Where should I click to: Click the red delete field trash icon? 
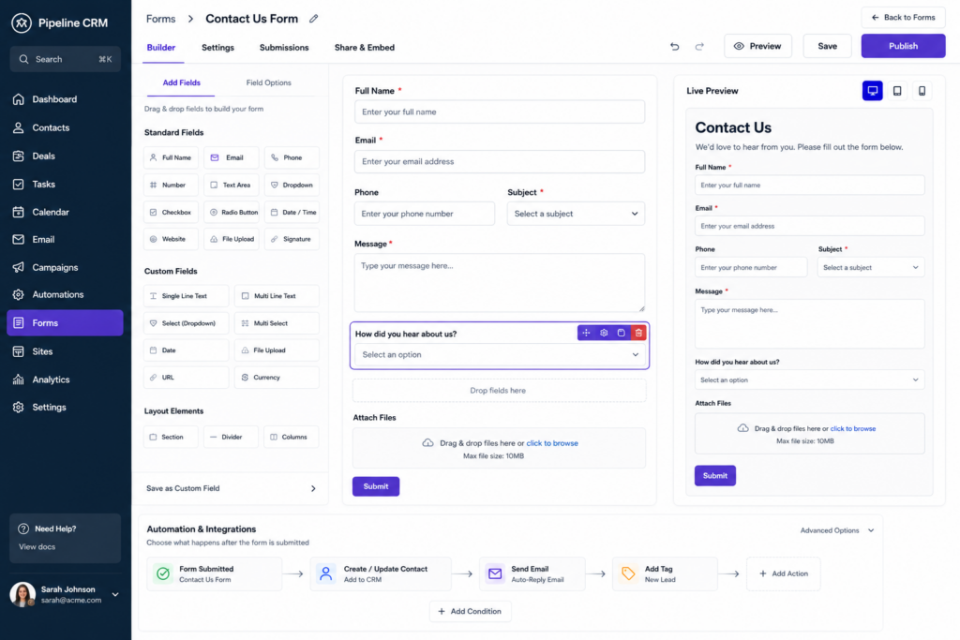tap(638, 333)
